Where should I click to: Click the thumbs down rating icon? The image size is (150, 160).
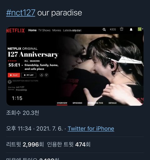[47, 75]
